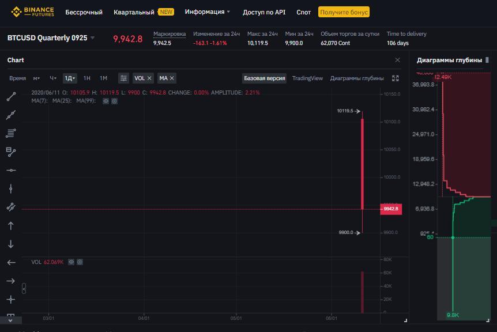497x332 pixels.
Task: Select the horizontal line tool
Action: [x=11, y=171]
